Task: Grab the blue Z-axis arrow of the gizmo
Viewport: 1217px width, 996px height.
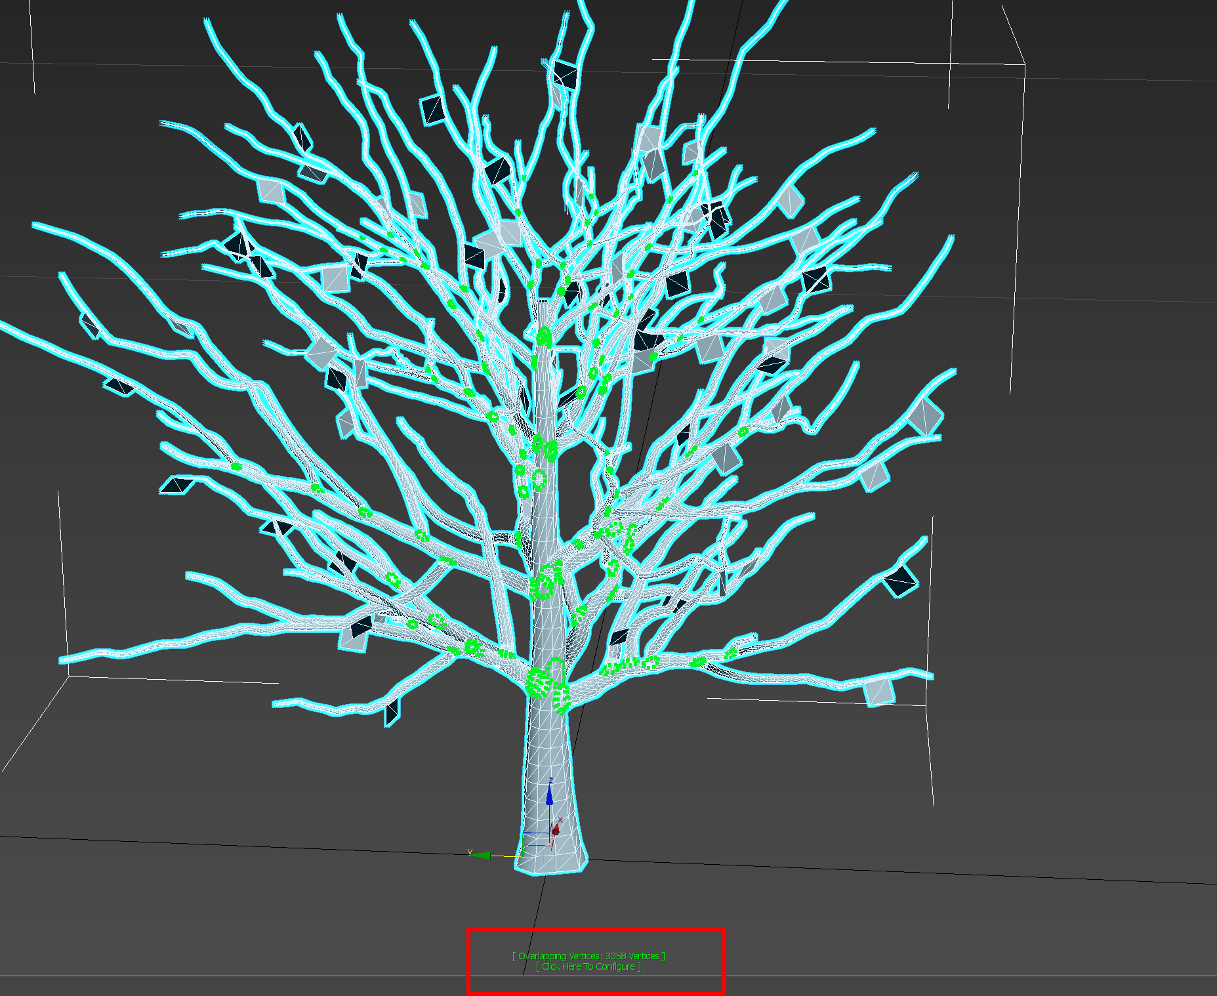Action: [x=550, y=795]
